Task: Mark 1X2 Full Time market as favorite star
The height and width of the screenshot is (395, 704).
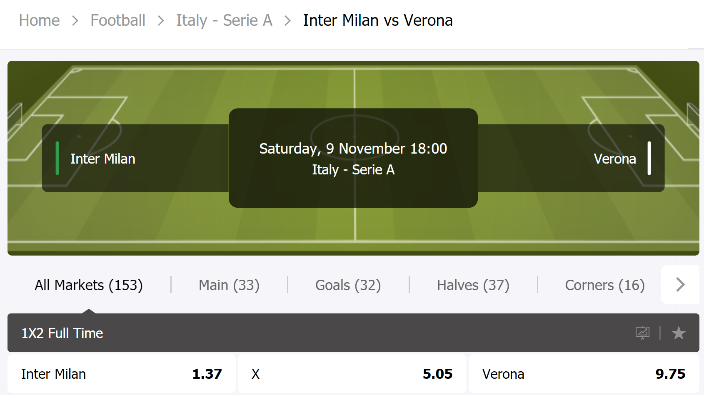Action: 679,333
